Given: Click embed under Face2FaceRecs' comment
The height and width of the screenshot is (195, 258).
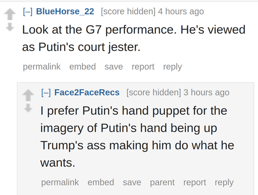Looking at the screenshot, I should pyautogui.click(x=101, y=182).
